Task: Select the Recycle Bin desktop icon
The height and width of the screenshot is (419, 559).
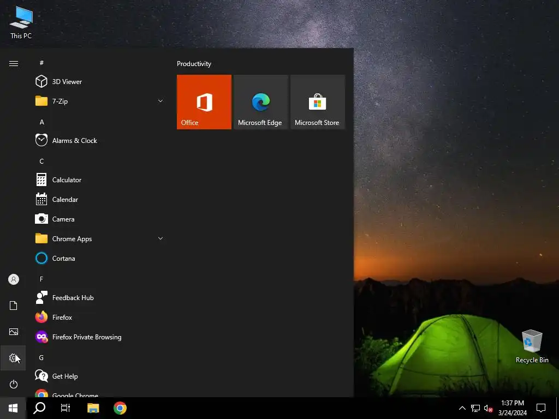Action: 532,346
